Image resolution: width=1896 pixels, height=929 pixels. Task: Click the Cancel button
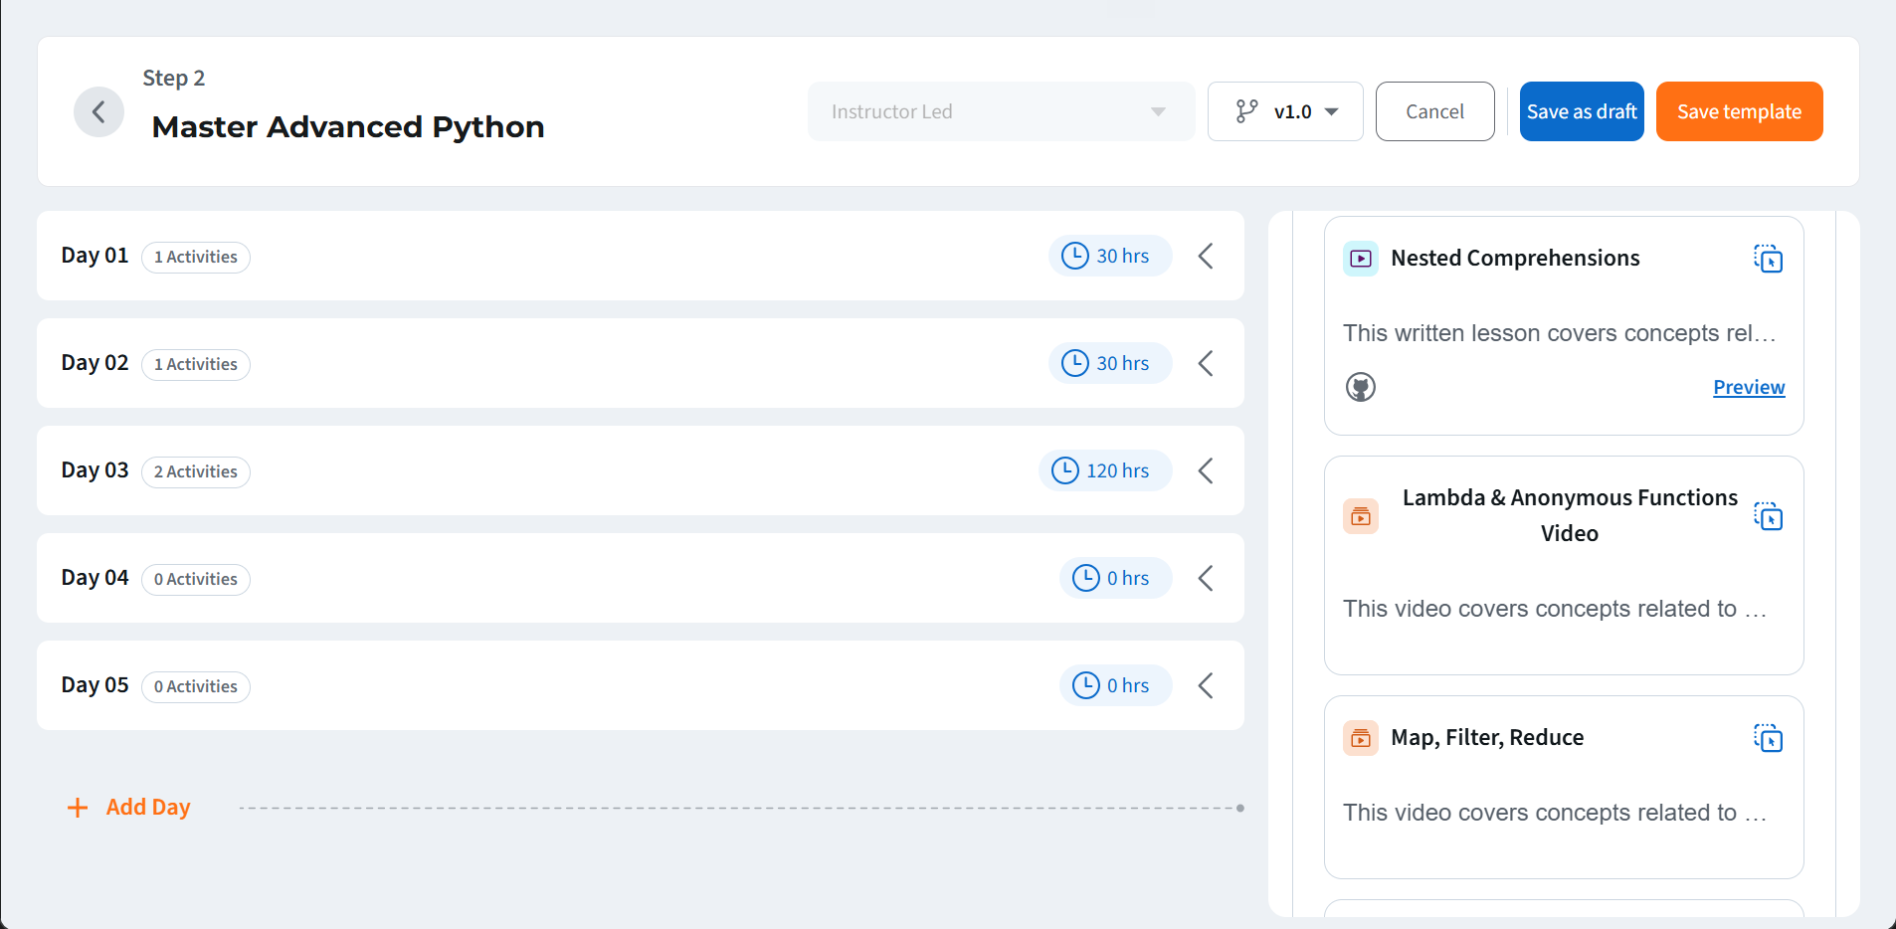pyautogui.click(x=1434, y=111)
